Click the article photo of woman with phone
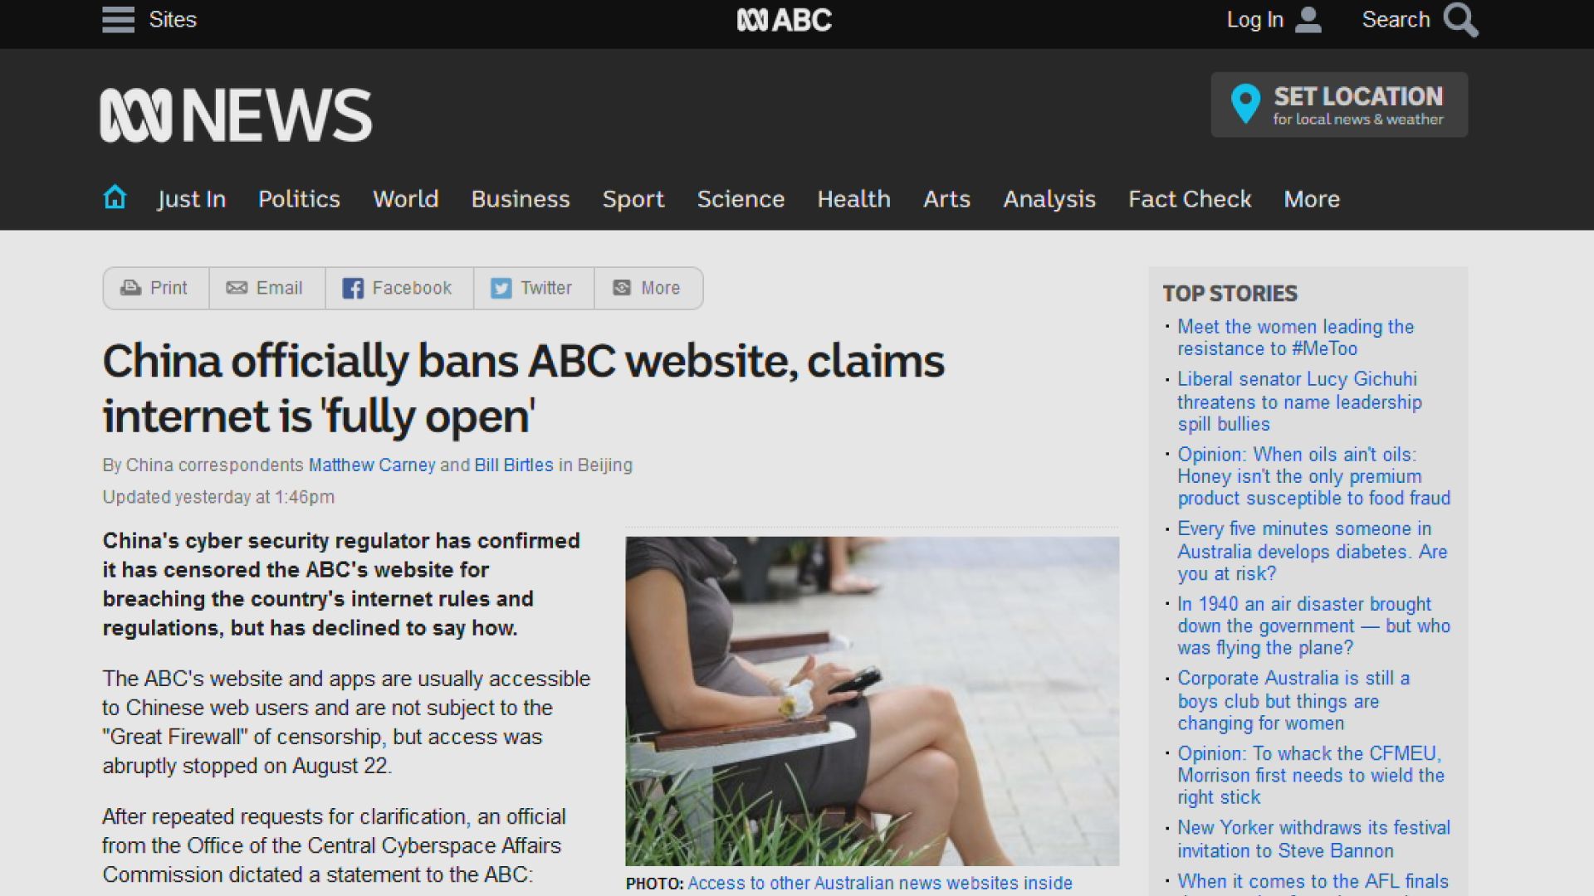The width and height of the screenshot is (1594, 896). 872,701
